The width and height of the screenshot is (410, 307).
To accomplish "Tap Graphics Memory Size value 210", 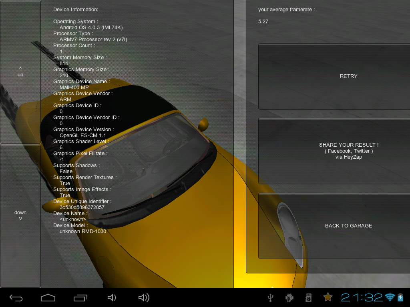I will click(x=64, y=76).
